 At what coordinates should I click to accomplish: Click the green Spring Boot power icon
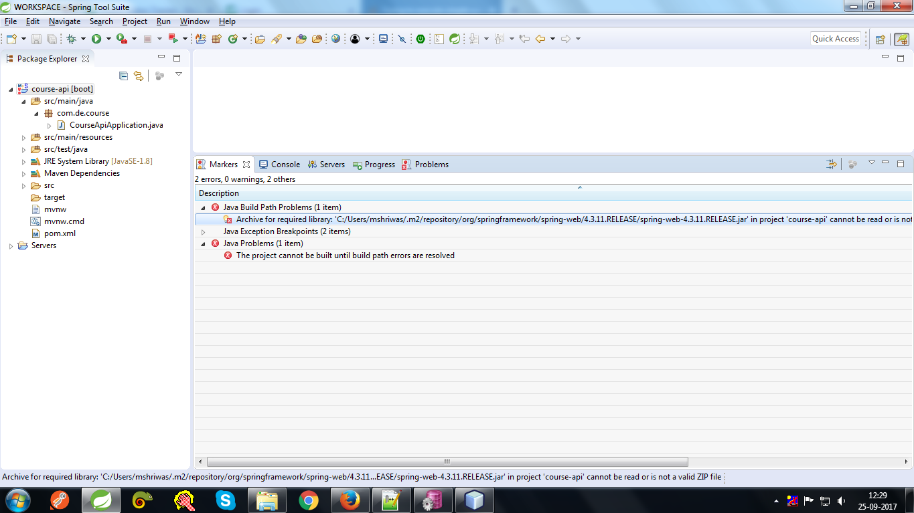(421, 39)
